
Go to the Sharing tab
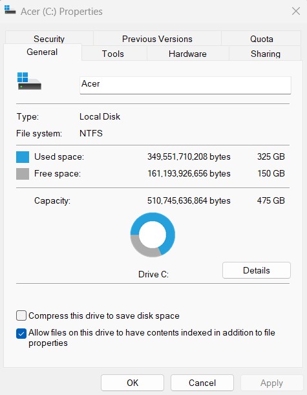coord(266,54)
